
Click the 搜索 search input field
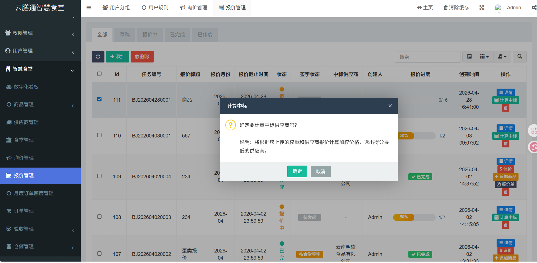pyautogui.click(x=427, y=57)
